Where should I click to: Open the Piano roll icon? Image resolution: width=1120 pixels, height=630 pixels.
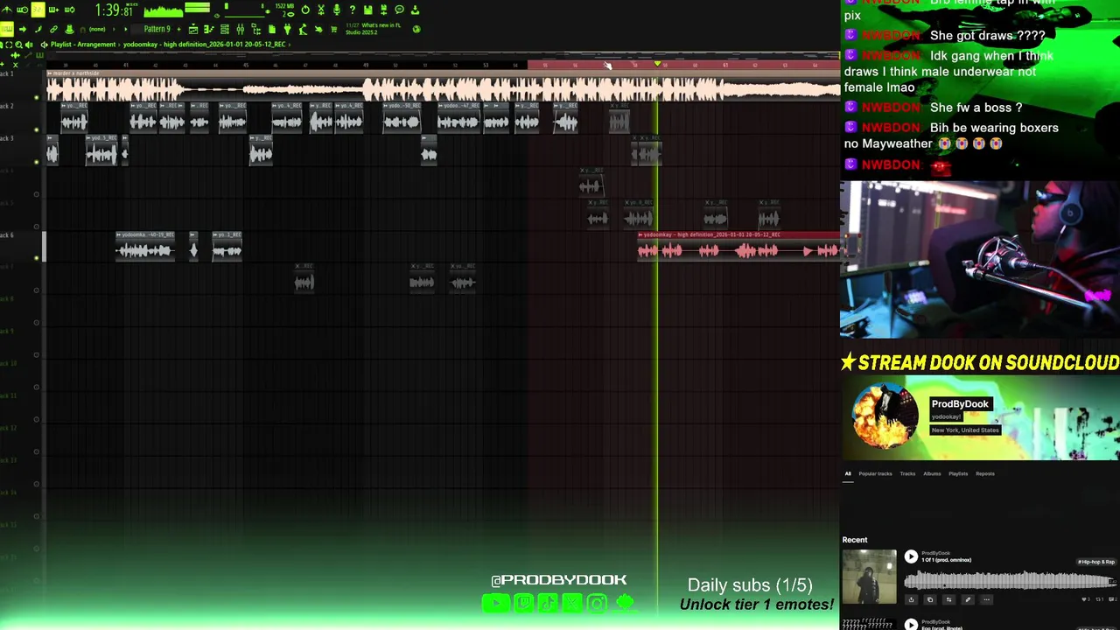pos(209,29)
